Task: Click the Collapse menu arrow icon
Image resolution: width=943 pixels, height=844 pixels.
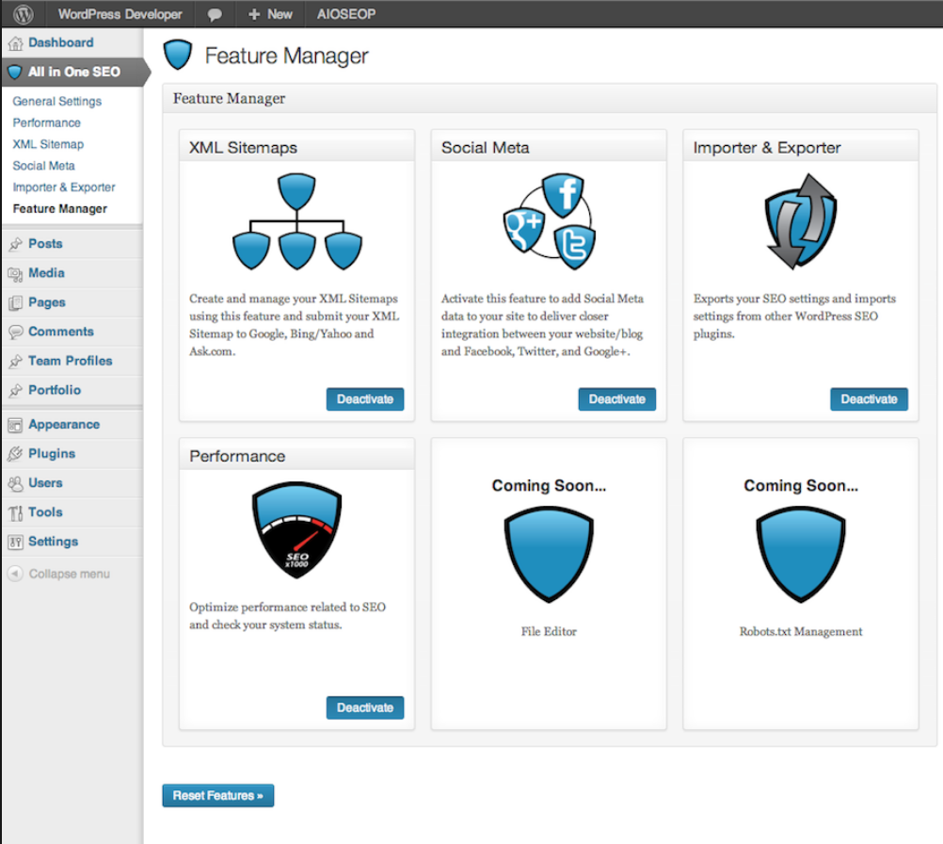Action: 15,574
